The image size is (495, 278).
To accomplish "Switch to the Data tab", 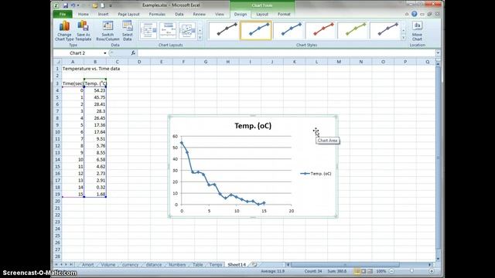I will [x=179, y=14].
